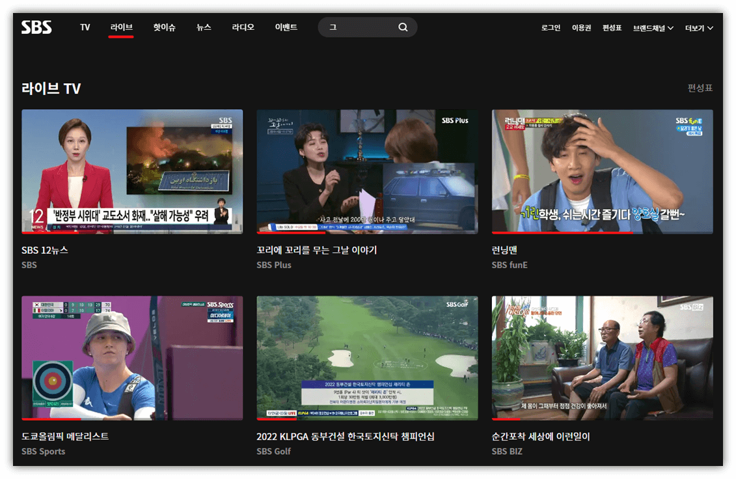
Task: Click the SBS logo
Action: [36, 27]
